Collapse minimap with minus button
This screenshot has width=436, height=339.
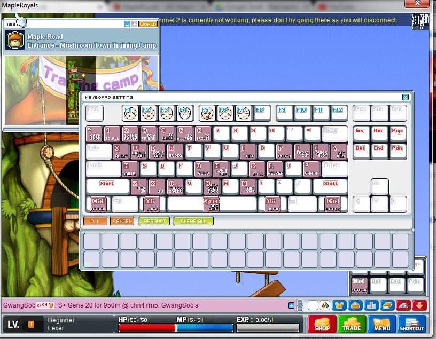pyautogui.click(x=127, y=24)
